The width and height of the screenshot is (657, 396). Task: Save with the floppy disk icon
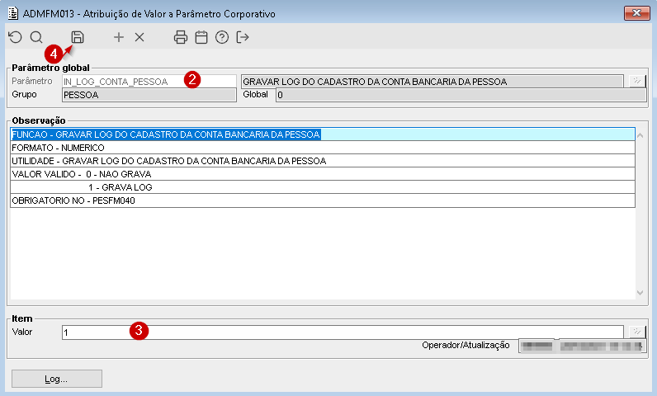77,37
